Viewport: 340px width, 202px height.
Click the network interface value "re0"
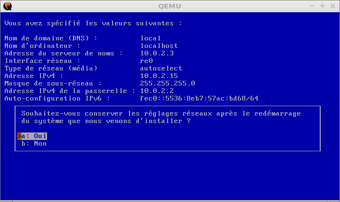tap(146, 61)
